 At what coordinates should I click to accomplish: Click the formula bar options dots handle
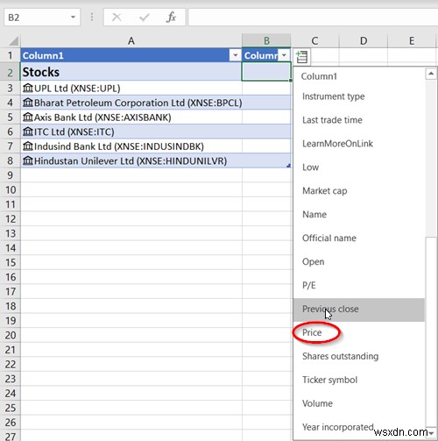92,18
